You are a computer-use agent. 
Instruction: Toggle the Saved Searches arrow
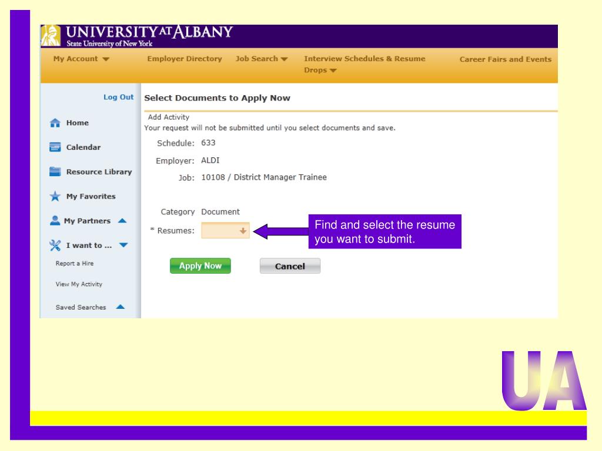coord(120,307)
